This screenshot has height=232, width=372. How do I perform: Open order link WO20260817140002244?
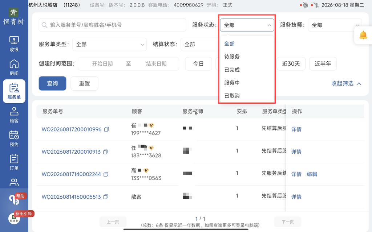tap(71, 174)
